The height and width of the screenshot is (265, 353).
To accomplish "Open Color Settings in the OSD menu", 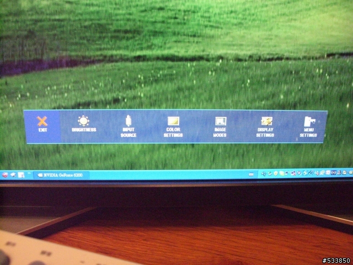I will (x=173, y=127).
